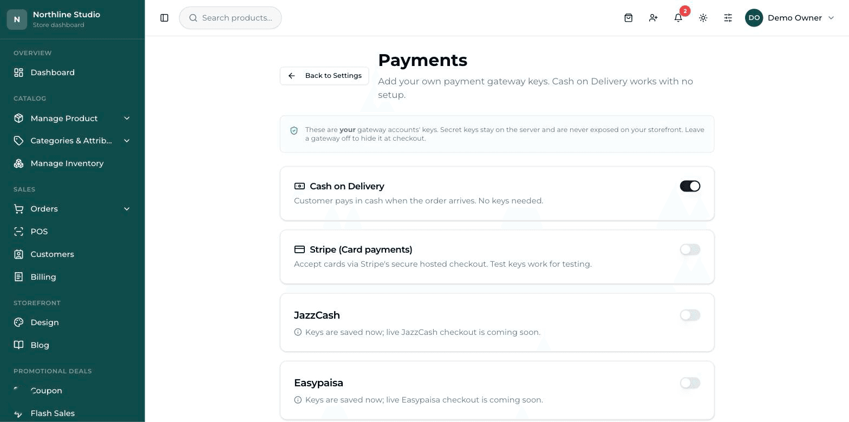Open Dashboard from the sidebar

click(x=72, y=72)
